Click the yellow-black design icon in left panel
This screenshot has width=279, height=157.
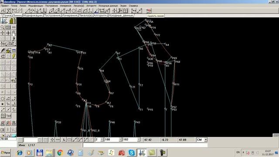[x=8, y=51]
